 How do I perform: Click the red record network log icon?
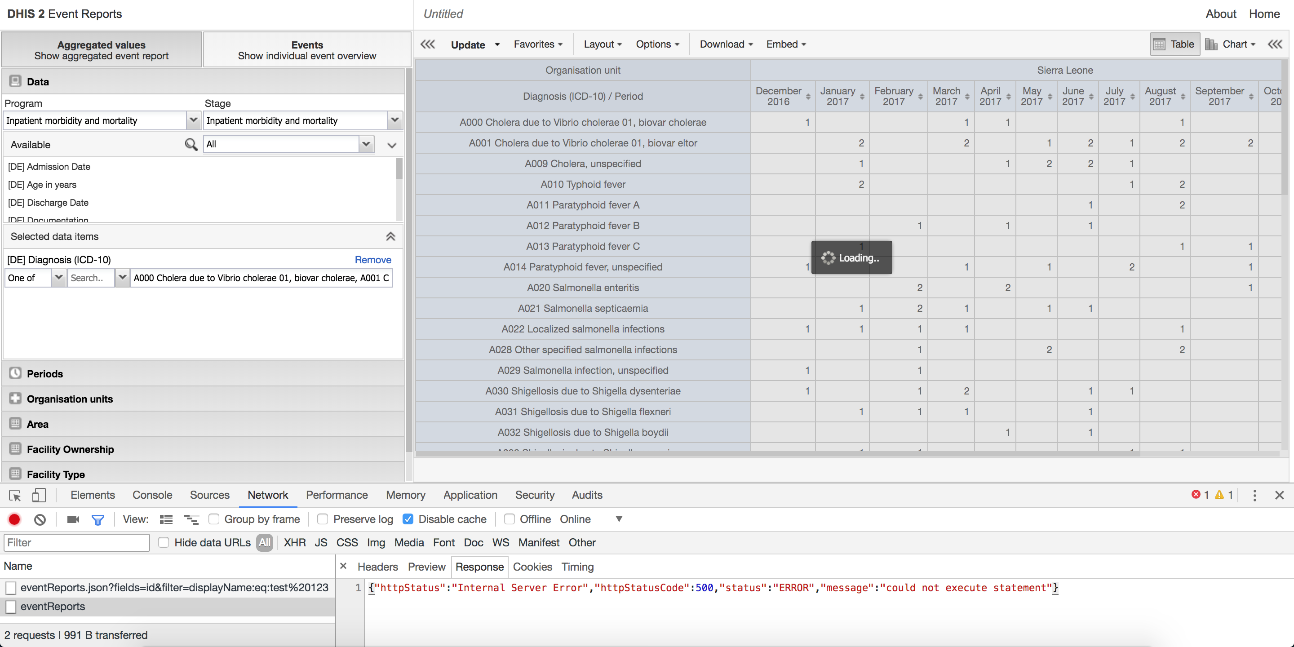14,519
